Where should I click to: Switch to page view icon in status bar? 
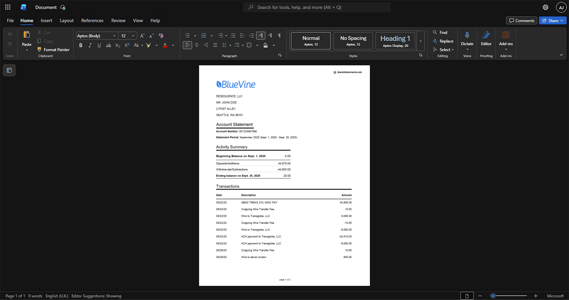tap(467, 296)
